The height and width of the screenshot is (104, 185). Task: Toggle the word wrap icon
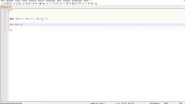pos(61,3)
